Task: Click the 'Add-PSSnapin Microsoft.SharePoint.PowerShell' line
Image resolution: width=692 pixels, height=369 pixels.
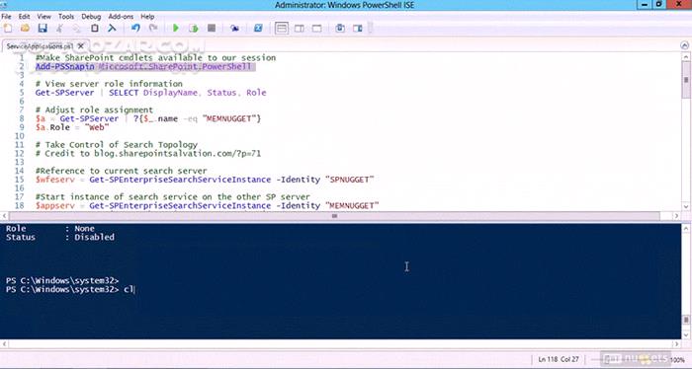Action: (143, 66)
